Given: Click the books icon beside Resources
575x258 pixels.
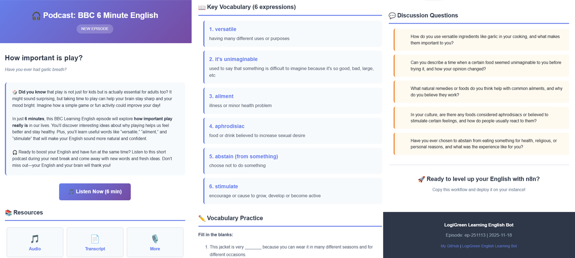Looking at the screenshot, I should (x=8, y=213).
